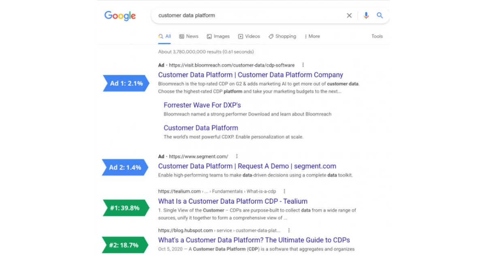Click the Oct 5, 2020 HubSpot snippet

256,249
